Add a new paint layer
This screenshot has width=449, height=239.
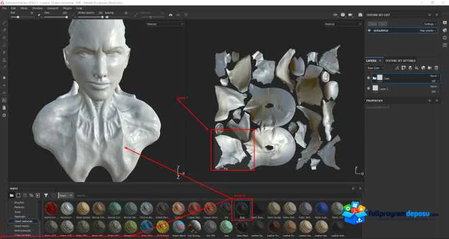(410, 67)
